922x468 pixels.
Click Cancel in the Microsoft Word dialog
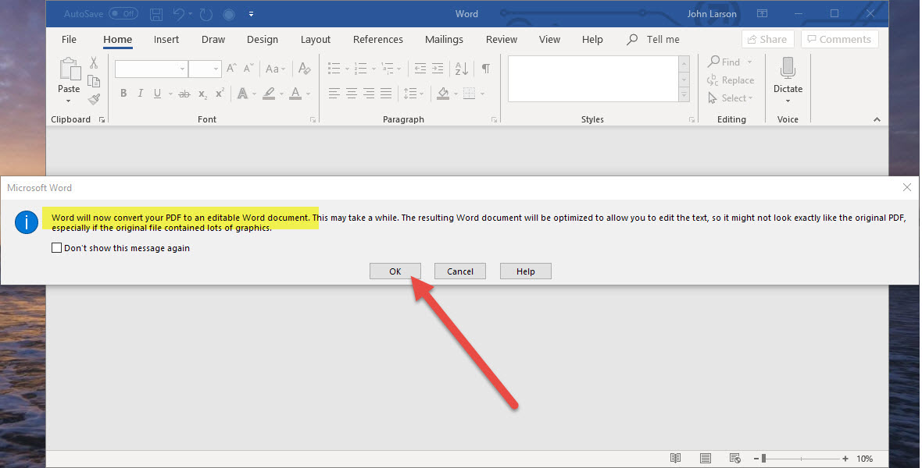(460, 271)
